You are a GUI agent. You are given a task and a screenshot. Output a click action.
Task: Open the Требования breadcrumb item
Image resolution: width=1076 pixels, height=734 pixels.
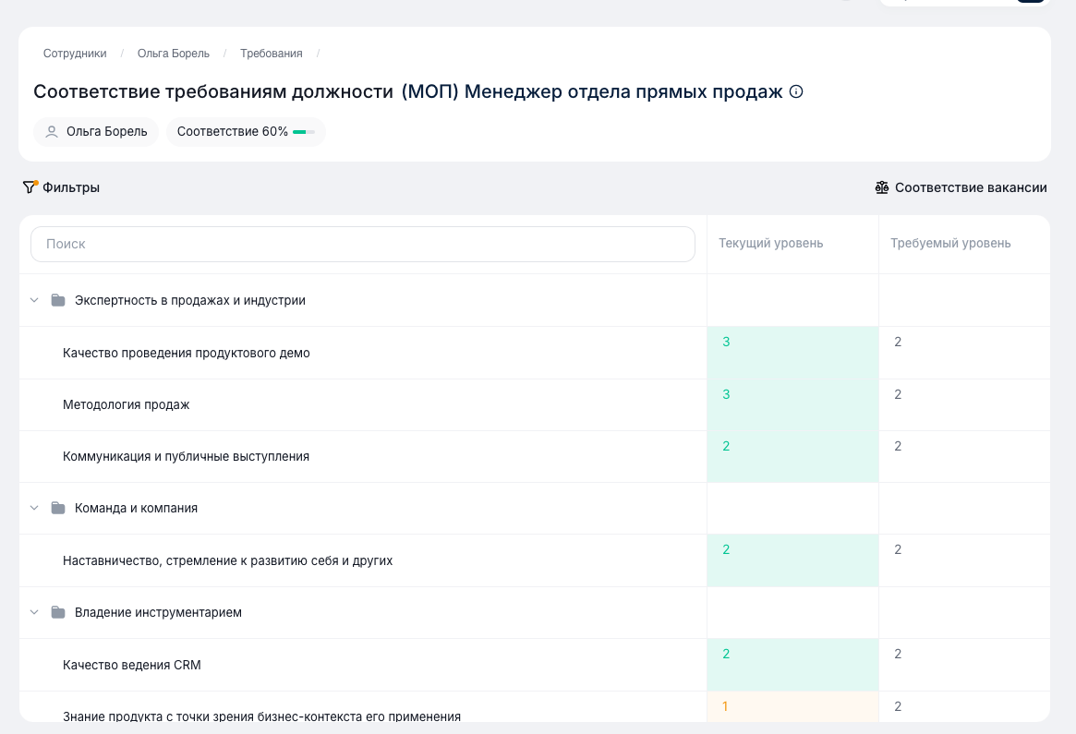(x=269, y=53)
